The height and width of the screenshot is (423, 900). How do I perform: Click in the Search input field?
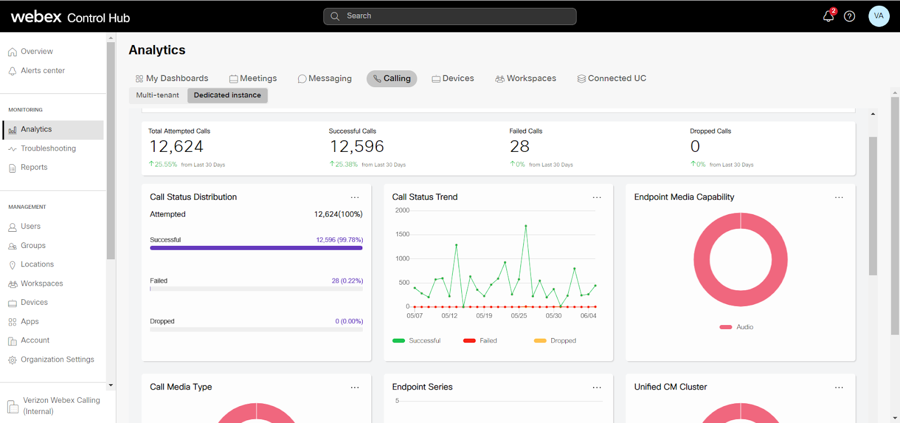450,16
